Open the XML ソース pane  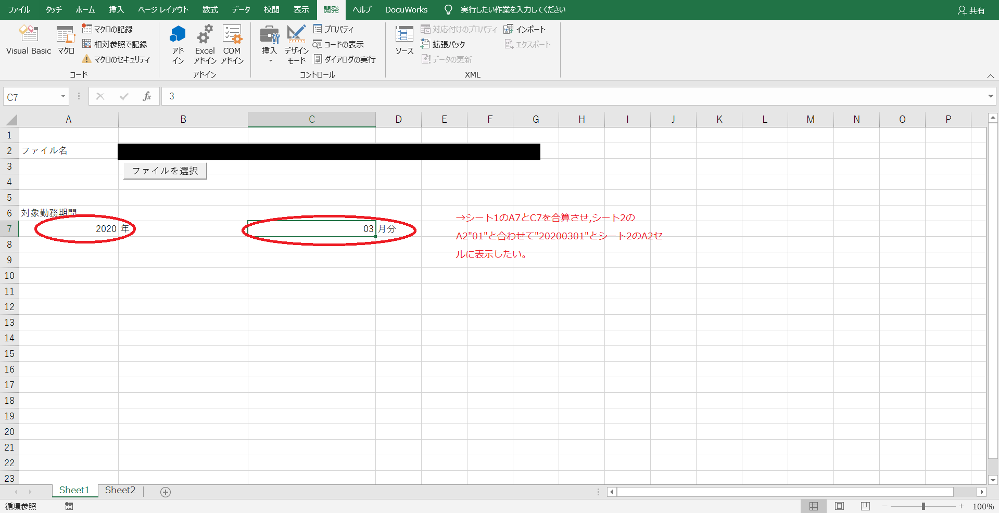[404, 40]
